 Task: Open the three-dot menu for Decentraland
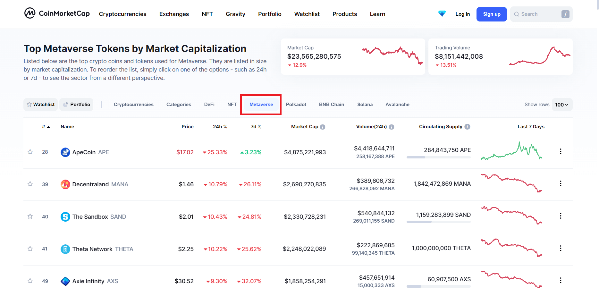tap(561, 183)
